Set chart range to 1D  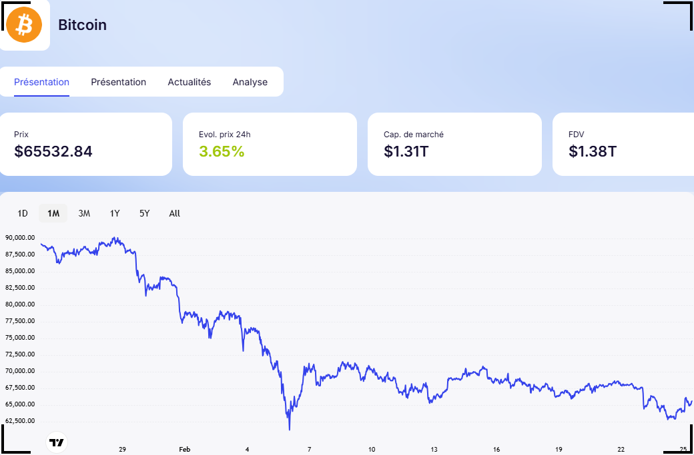(x=23, y=213)
